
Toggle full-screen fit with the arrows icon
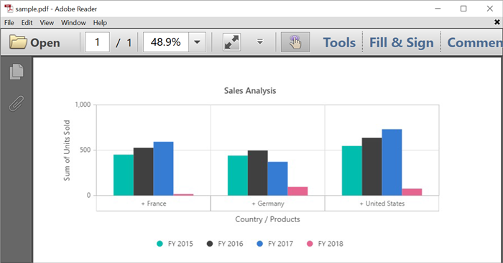click(x=231, y=42)
